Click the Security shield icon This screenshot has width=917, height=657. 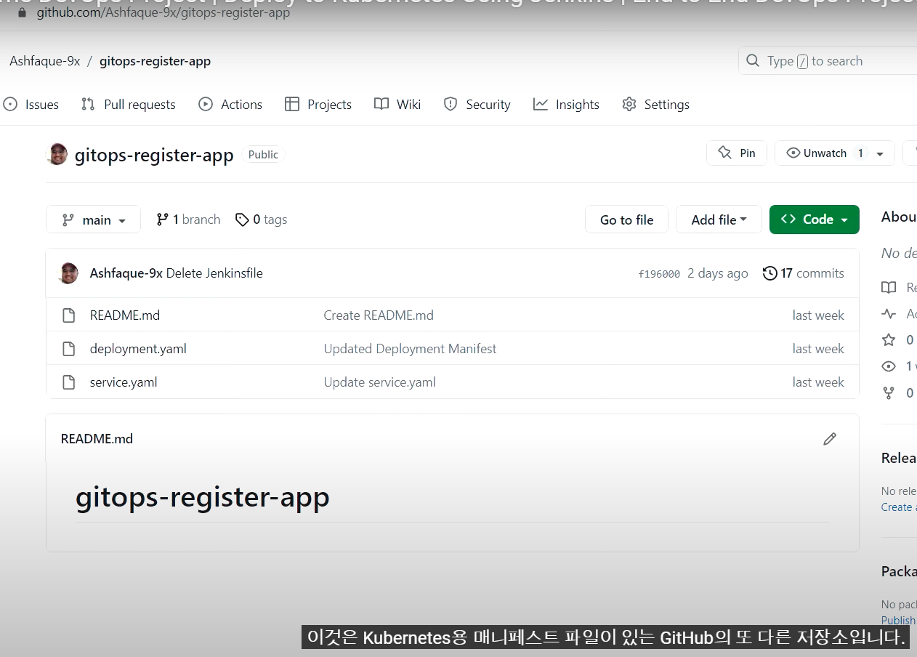(x=451, y=105)
